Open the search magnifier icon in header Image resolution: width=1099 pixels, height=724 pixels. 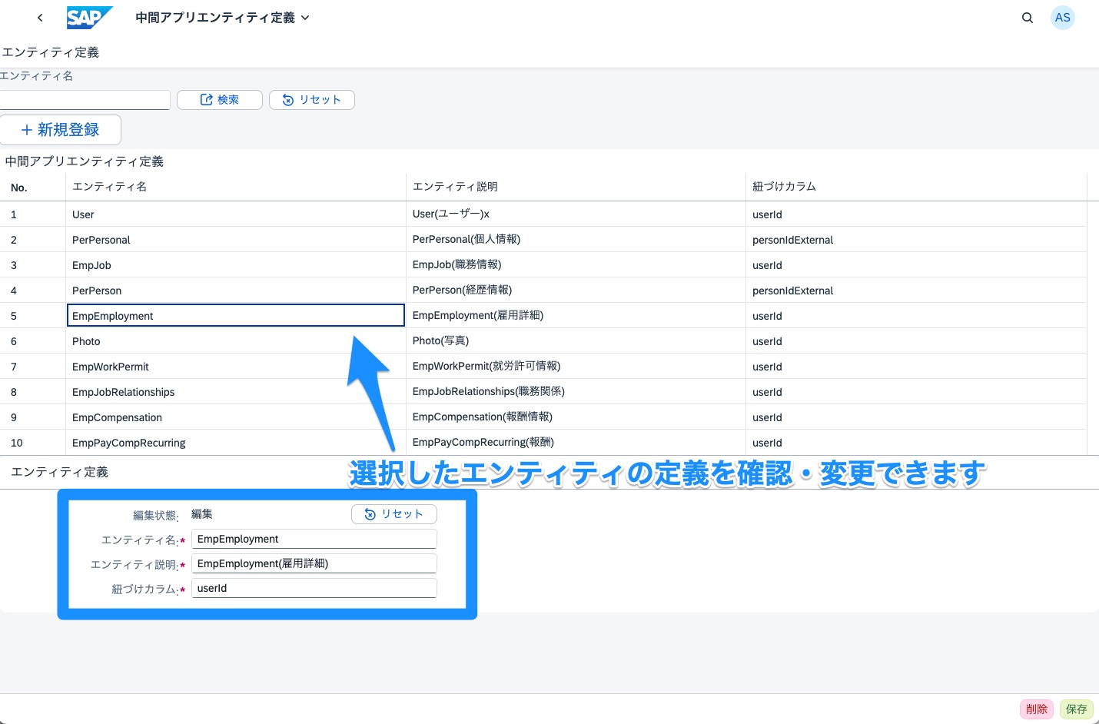pos(1028,18)
